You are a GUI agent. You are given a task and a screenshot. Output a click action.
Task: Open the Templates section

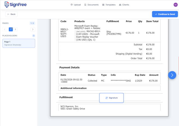point(109,5)
